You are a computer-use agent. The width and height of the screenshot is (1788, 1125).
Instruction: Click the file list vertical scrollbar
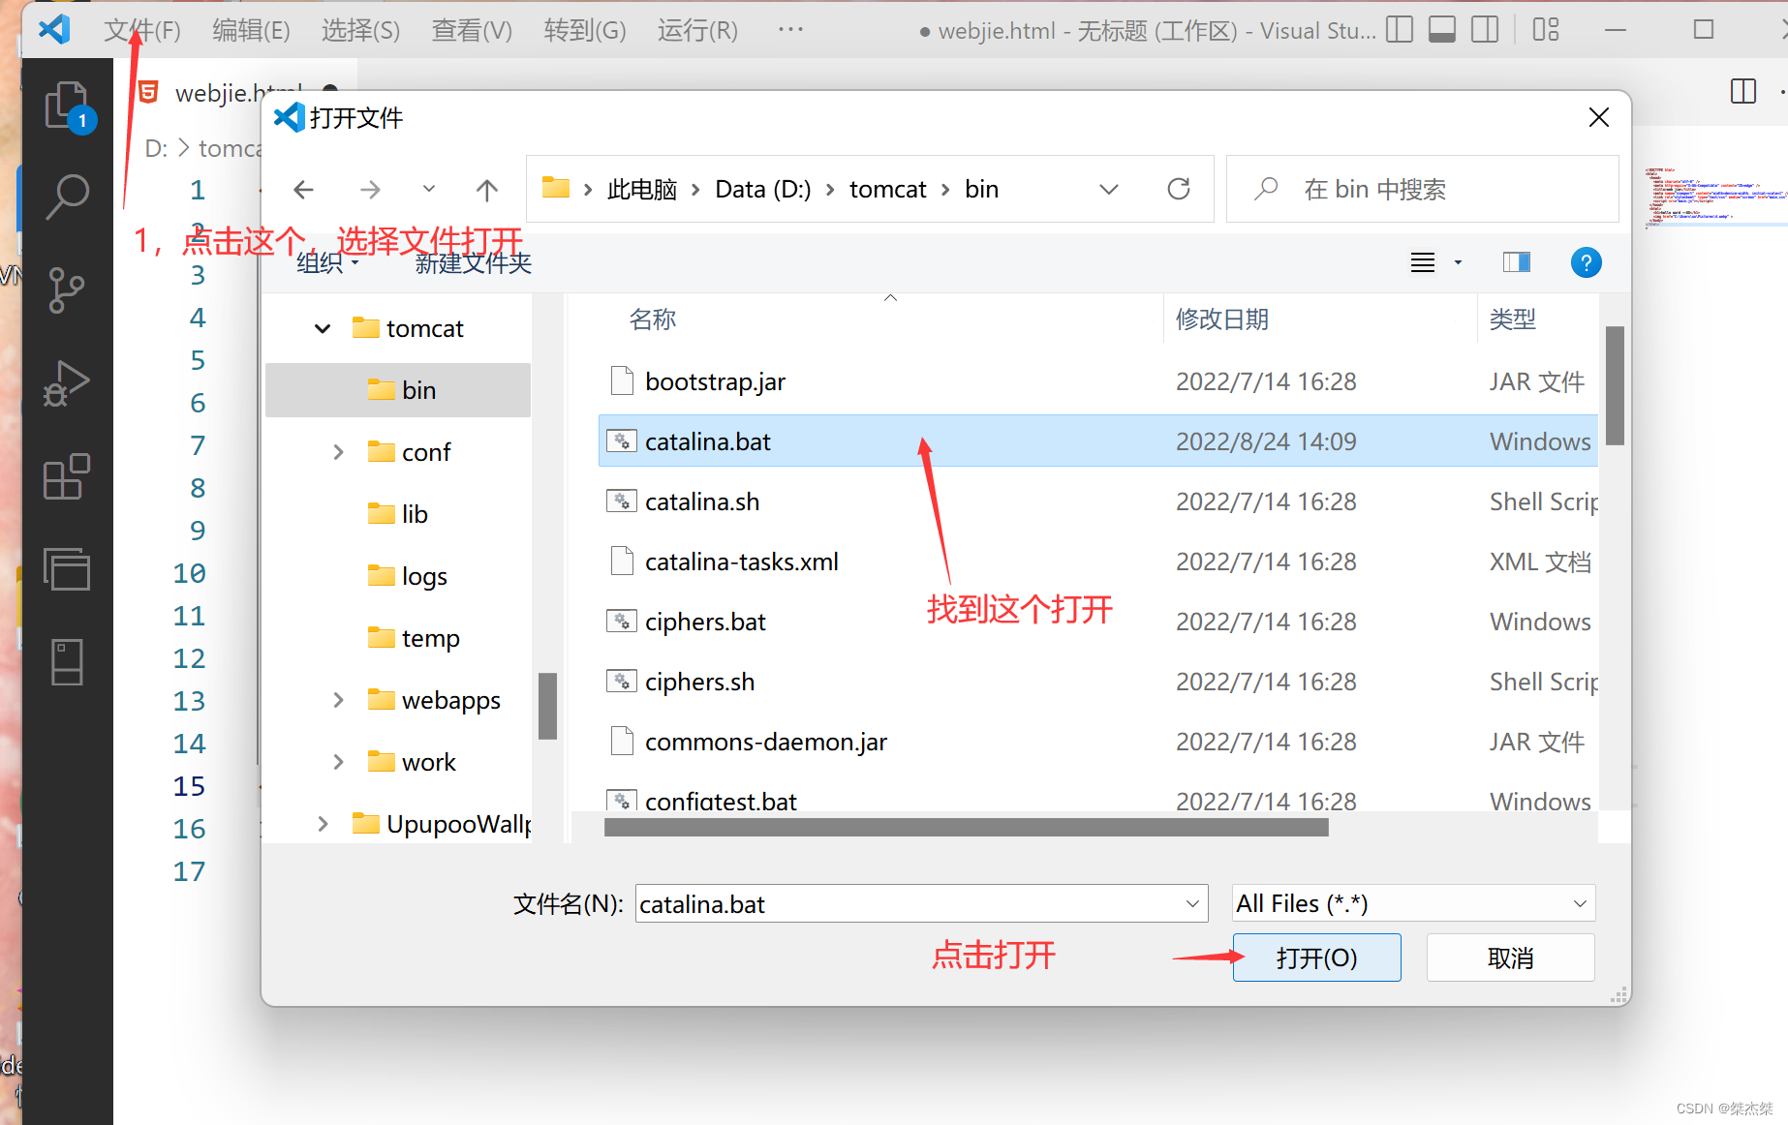(1615, 384)
